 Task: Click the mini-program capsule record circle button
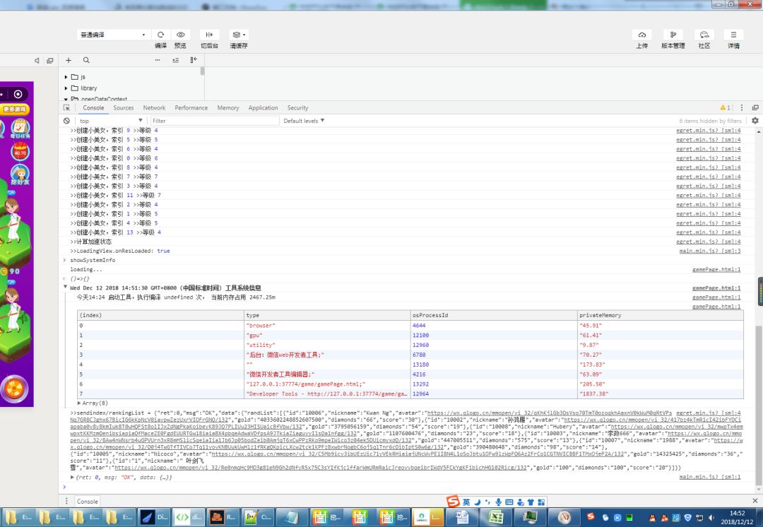coord(18,94)
